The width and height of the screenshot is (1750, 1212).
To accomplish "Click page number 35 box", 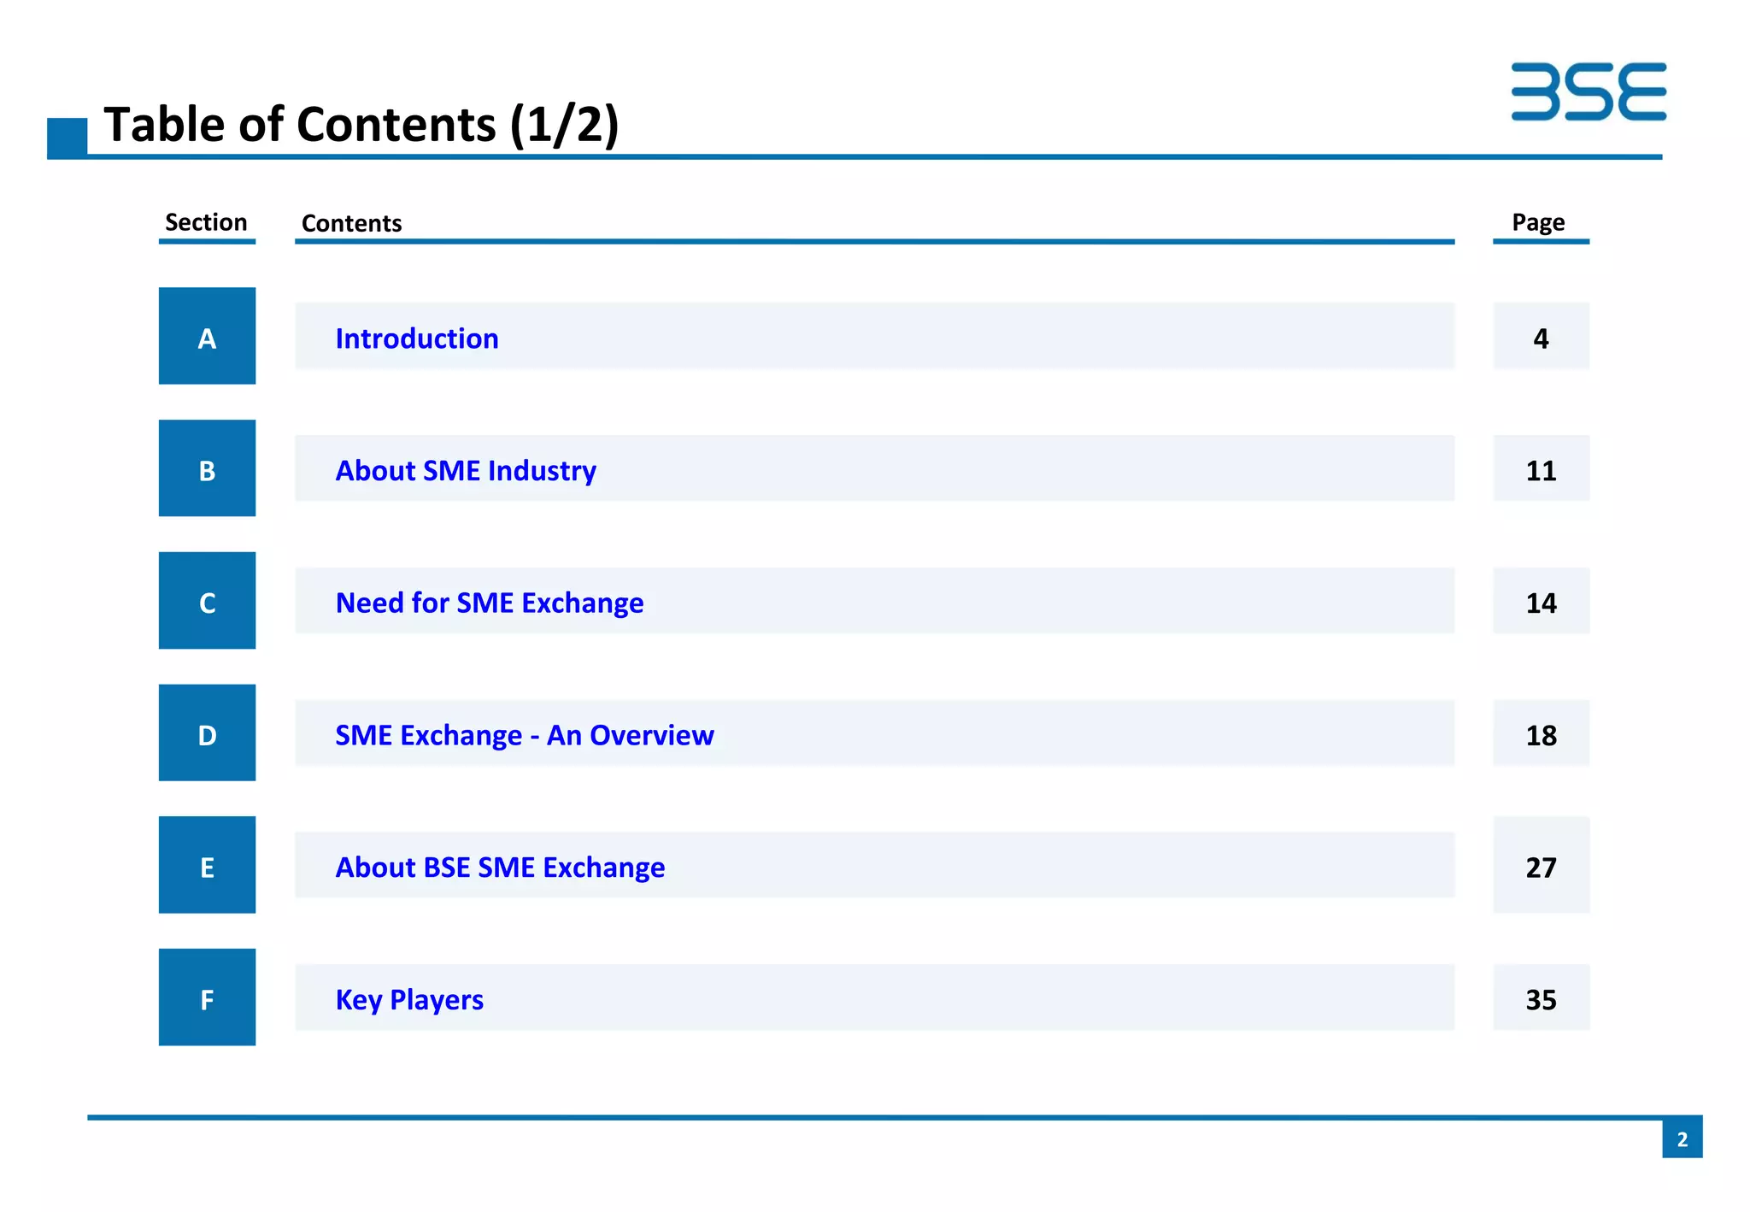I will pos(1541,998).
